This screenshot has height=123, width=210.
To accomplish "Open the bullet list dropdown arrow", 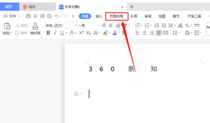I will coord(142,26).
